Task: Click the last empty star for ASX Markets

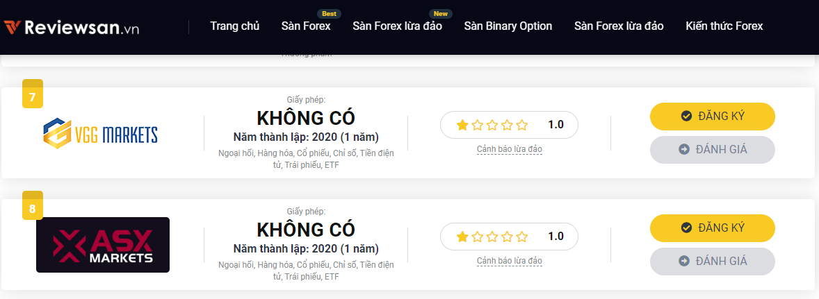Action: pyautogui.click(x=522, y=237)
